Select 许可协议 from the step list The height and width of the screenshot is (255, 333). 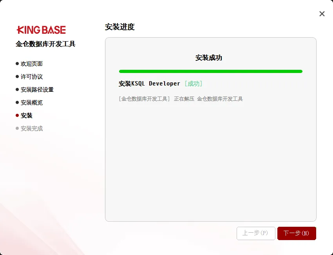tap(32, 76)
